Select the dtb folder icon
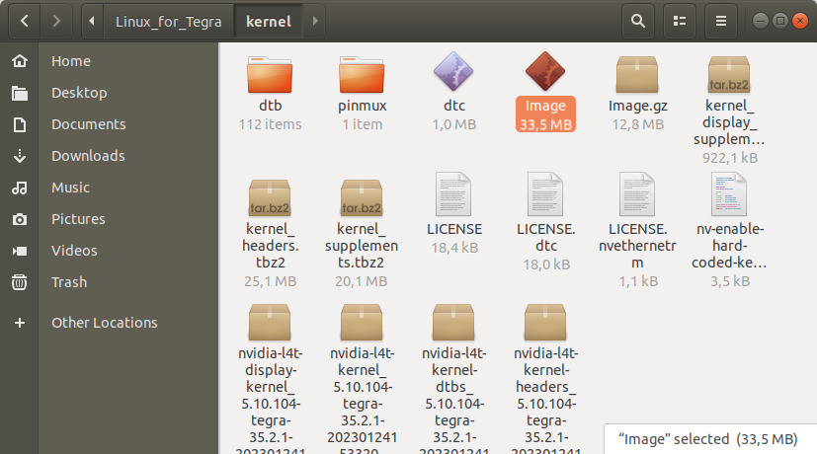Screen dimensions: 817x454 [x=270, y=74]
